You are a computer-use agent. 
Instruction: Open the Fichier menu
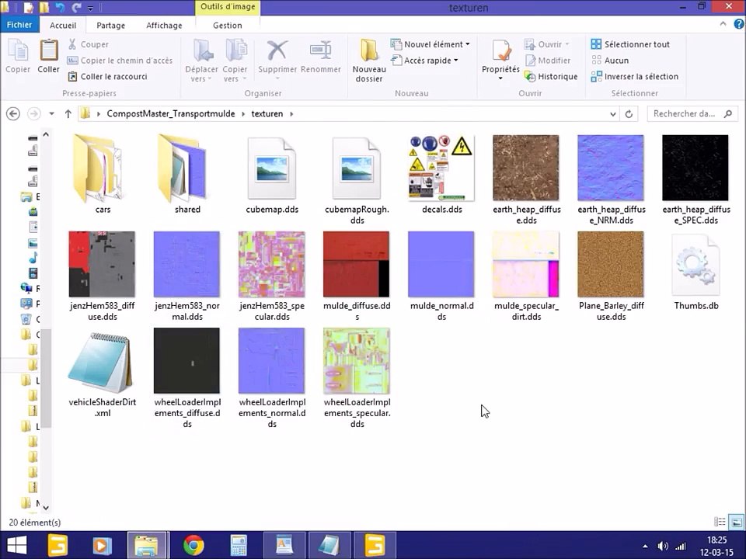coord(19,25)
